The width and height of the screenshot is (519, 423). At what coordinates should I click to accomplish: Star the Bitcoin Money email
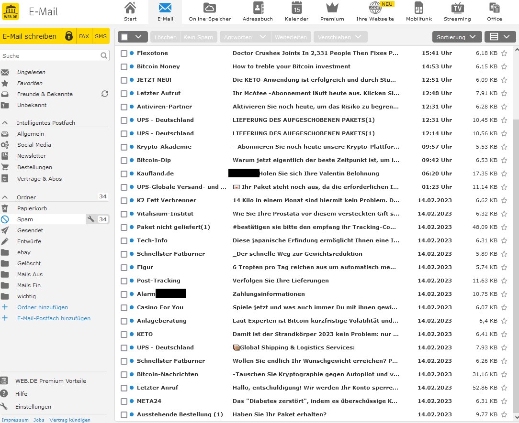coord(504,66)
